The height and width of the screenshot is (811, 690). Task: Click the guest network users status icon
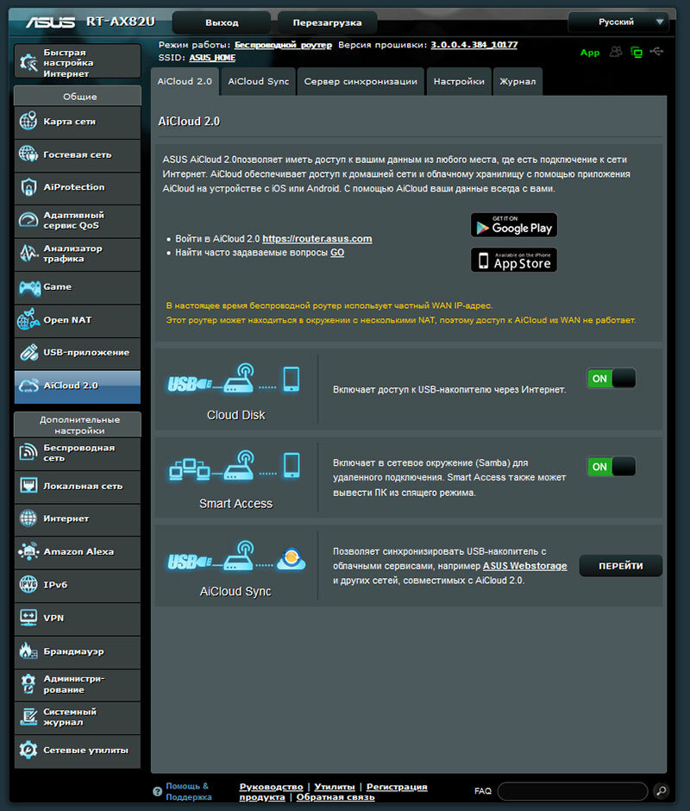click(616, 52)
